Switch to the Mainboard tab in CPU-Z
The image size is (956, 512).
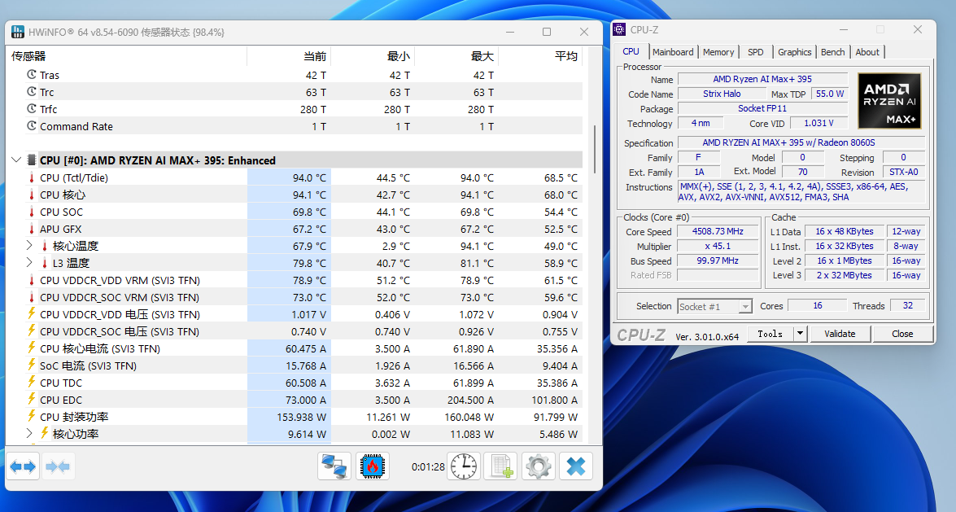click(673, 52)
